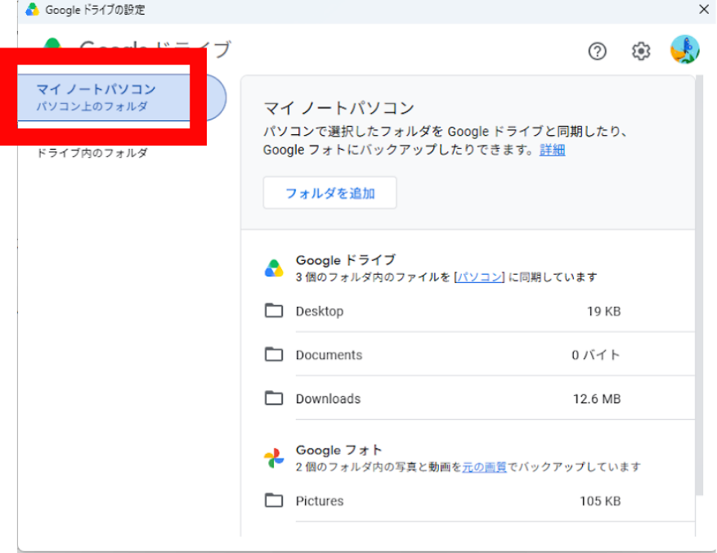Click the マイ ノートパソコン panel heading

click(x=338, y=108)
